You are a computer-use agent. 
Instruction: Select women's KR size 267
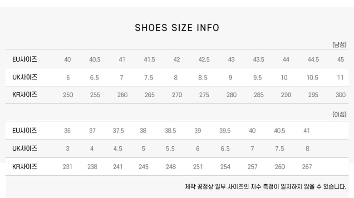coord(307,167)
